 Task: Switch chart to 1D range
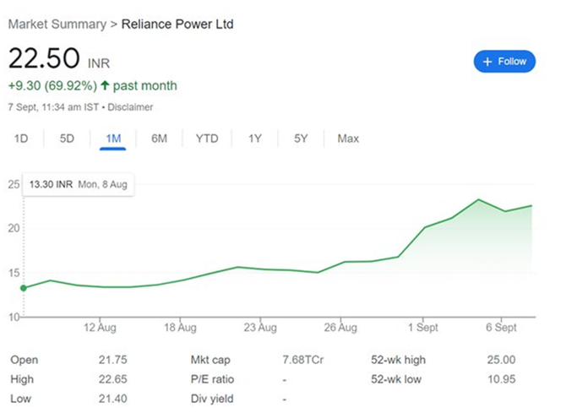pos(21,139)
